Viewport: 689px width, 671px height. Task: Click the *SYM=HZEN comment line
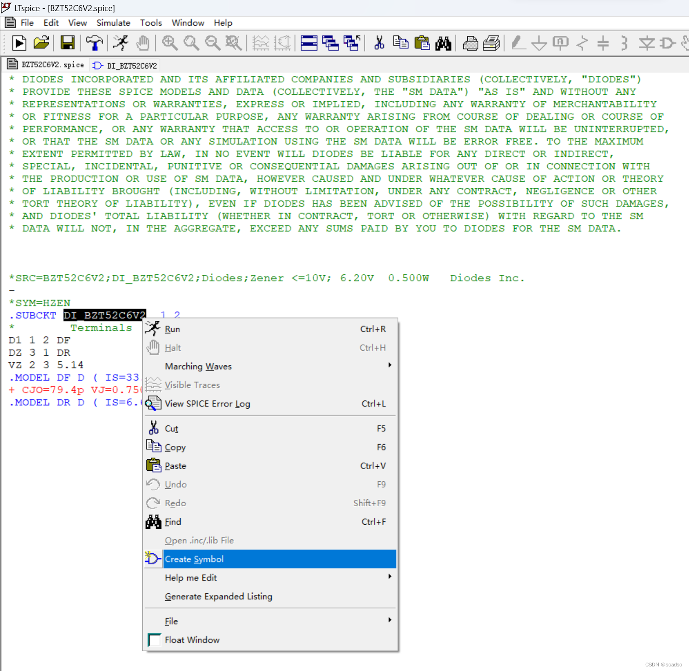click(x=40, y=303)
